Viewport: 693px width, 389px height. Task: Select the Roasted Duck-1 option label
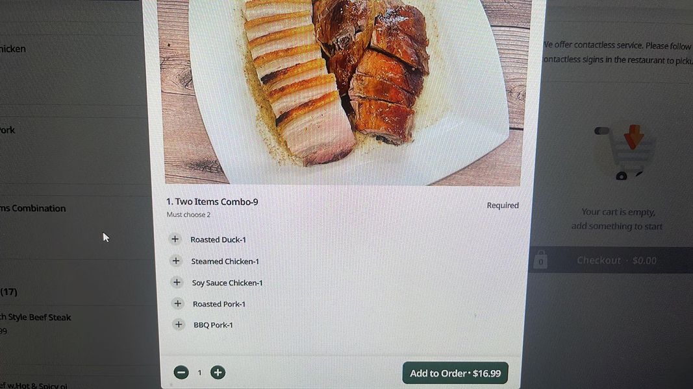click(x=218, y=239)
